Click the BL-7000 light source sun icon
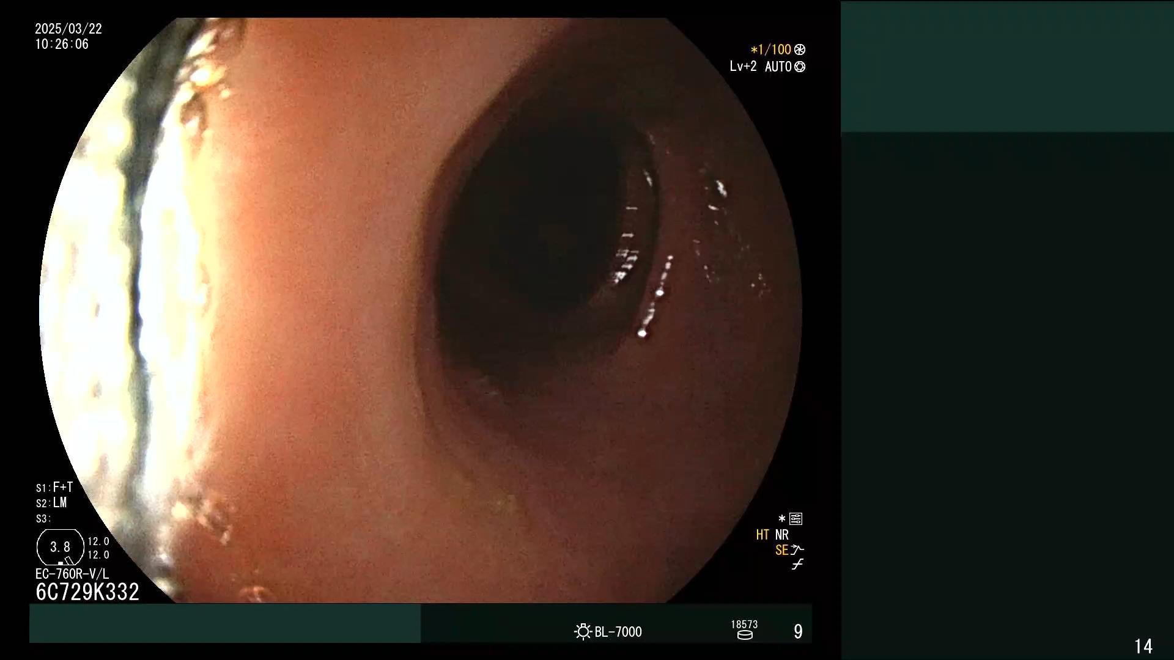The image size is (1174, 660). [x=583, y=631]
